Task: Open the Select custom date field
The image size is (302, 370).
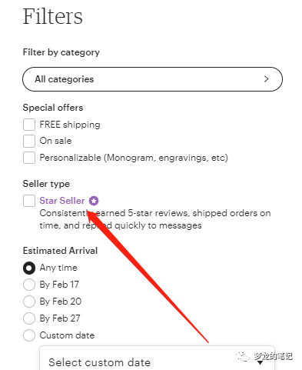Action: point(157,358)
